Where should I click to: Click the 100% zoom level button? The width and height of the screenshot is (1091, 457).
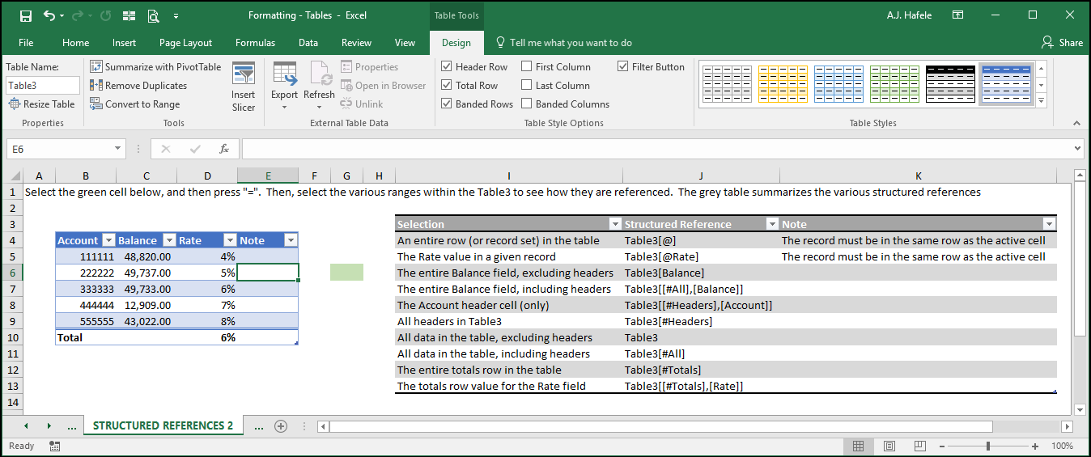[x=1063, y=446]
